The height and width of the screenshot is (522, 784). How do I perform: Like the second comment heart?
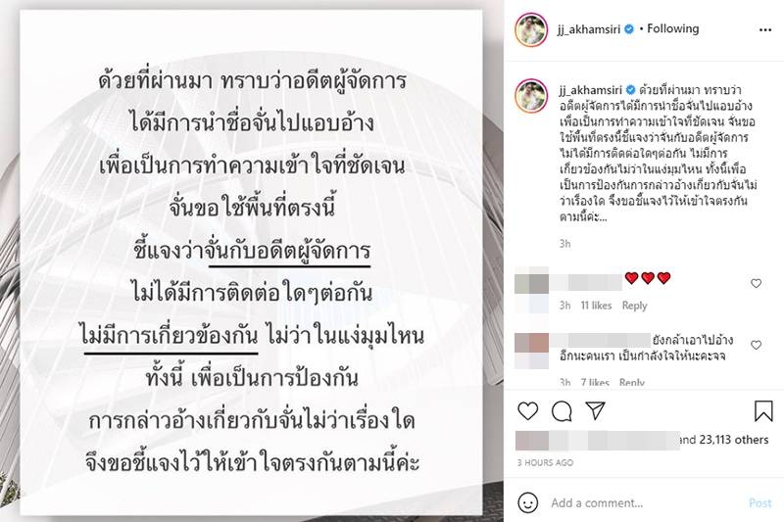point(756,345)
